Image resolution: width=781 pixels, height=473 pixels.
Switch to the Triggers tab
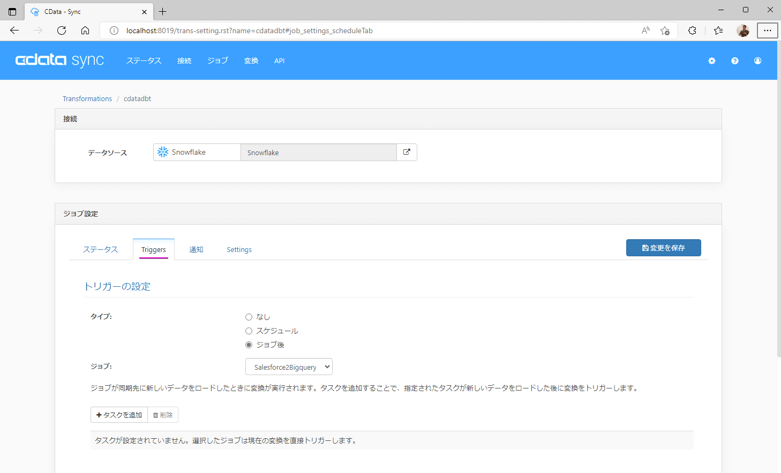pos(154,249)
